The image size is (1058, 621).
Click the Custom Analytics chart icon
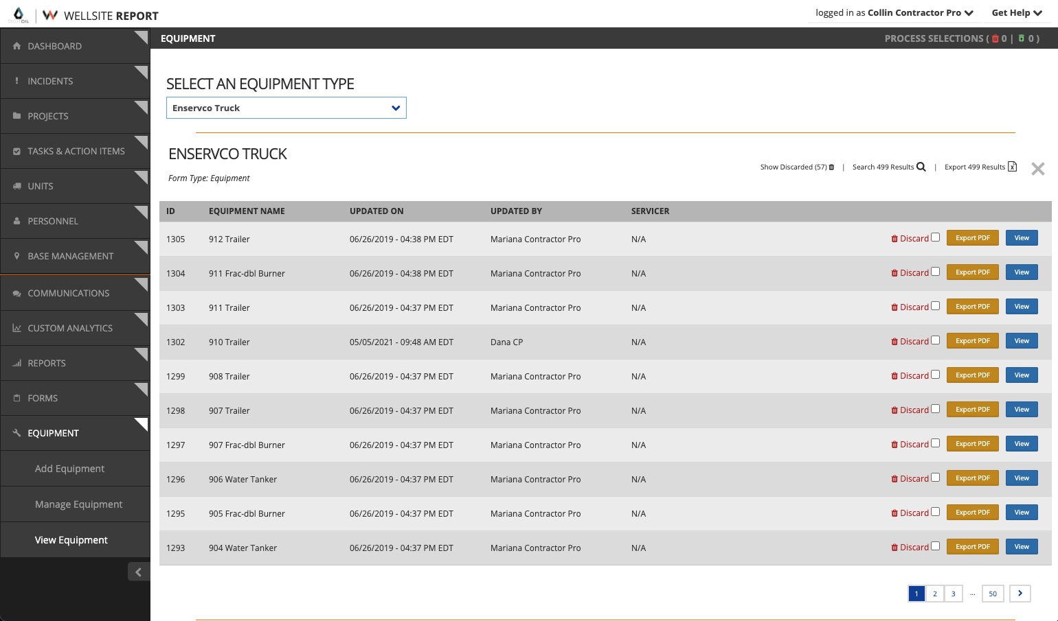[16, 328]
